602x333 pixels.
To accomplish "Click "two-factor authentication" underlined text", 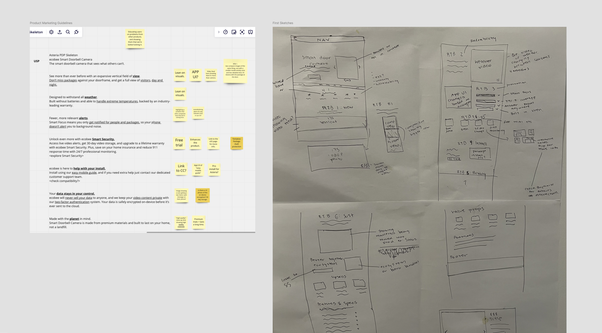I will tap(72, 202).
